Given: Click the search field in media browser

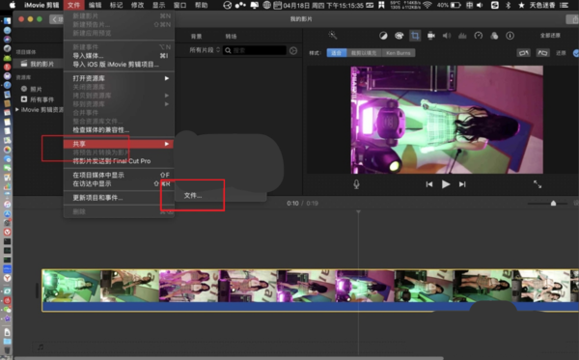Looking at the screenshot, I should click(x=255, y=50).
